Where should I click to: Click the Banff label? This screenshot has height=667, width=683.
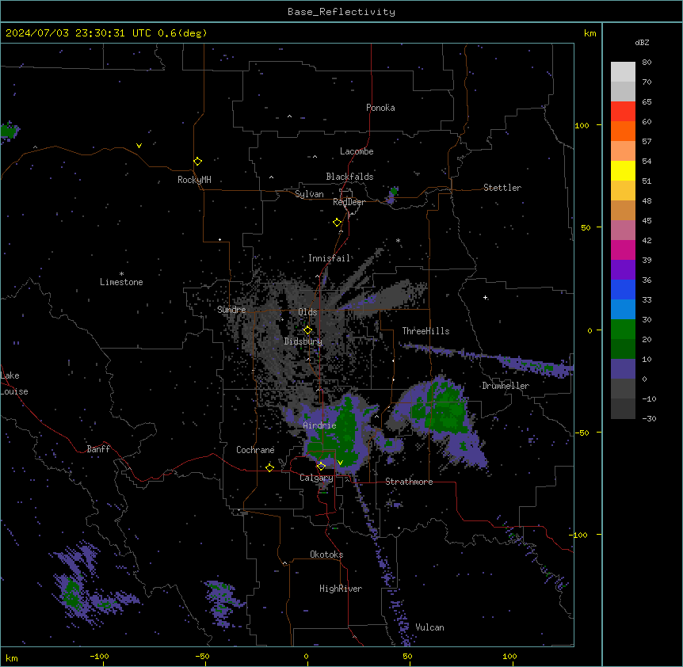tap(98, 449)
